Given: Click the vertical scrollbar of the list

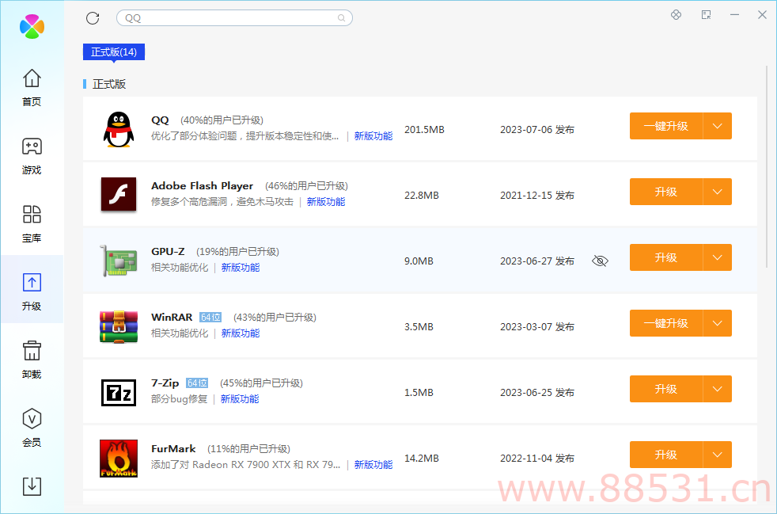Looking at the screenshot, I should (x=767, y=166).
